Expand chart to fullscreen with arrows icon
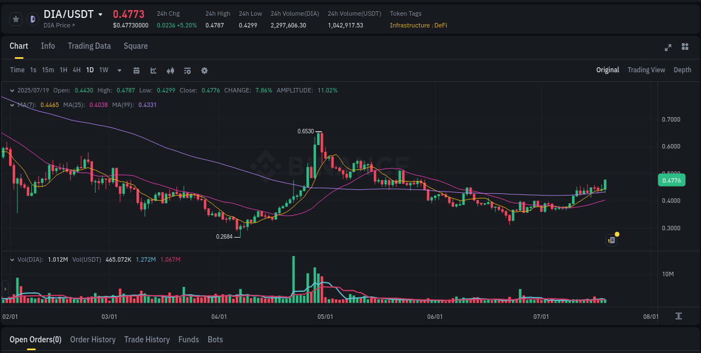701x353 pixels. [x=667, y=48]
